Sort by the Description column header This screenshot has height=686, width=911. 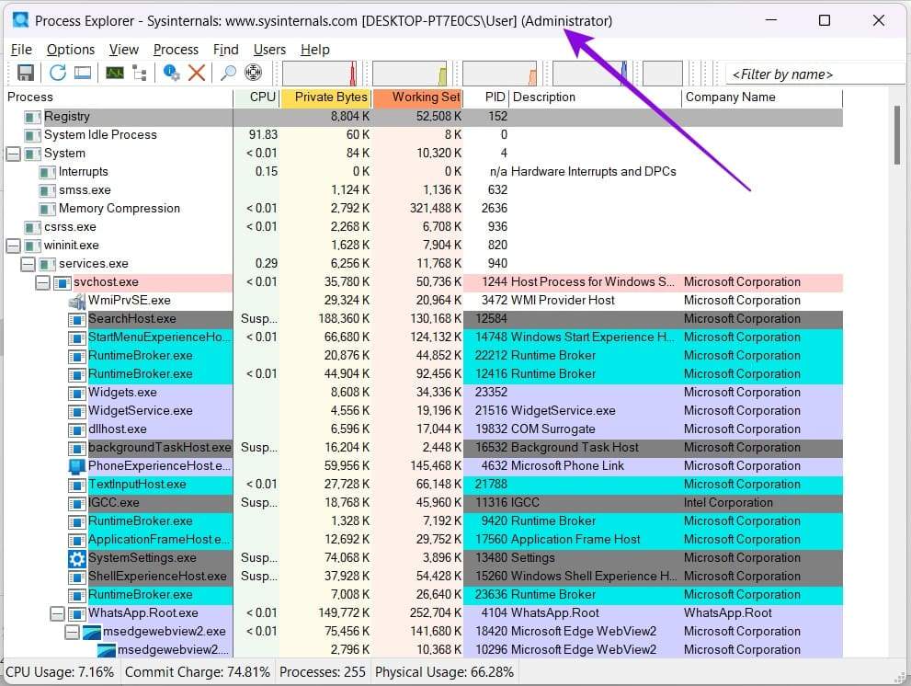[x=595, y=97]
